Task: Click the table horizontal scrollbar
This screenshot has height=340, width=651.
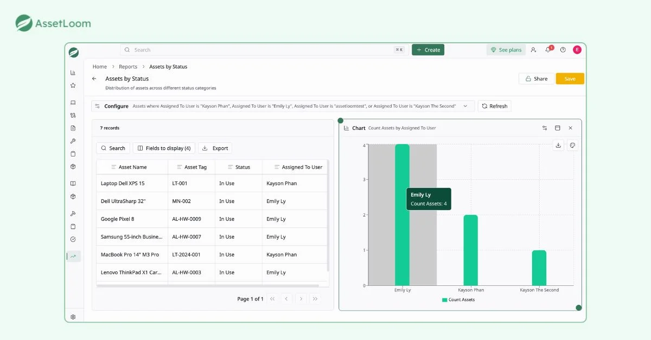Action: [x=208, y=285]
